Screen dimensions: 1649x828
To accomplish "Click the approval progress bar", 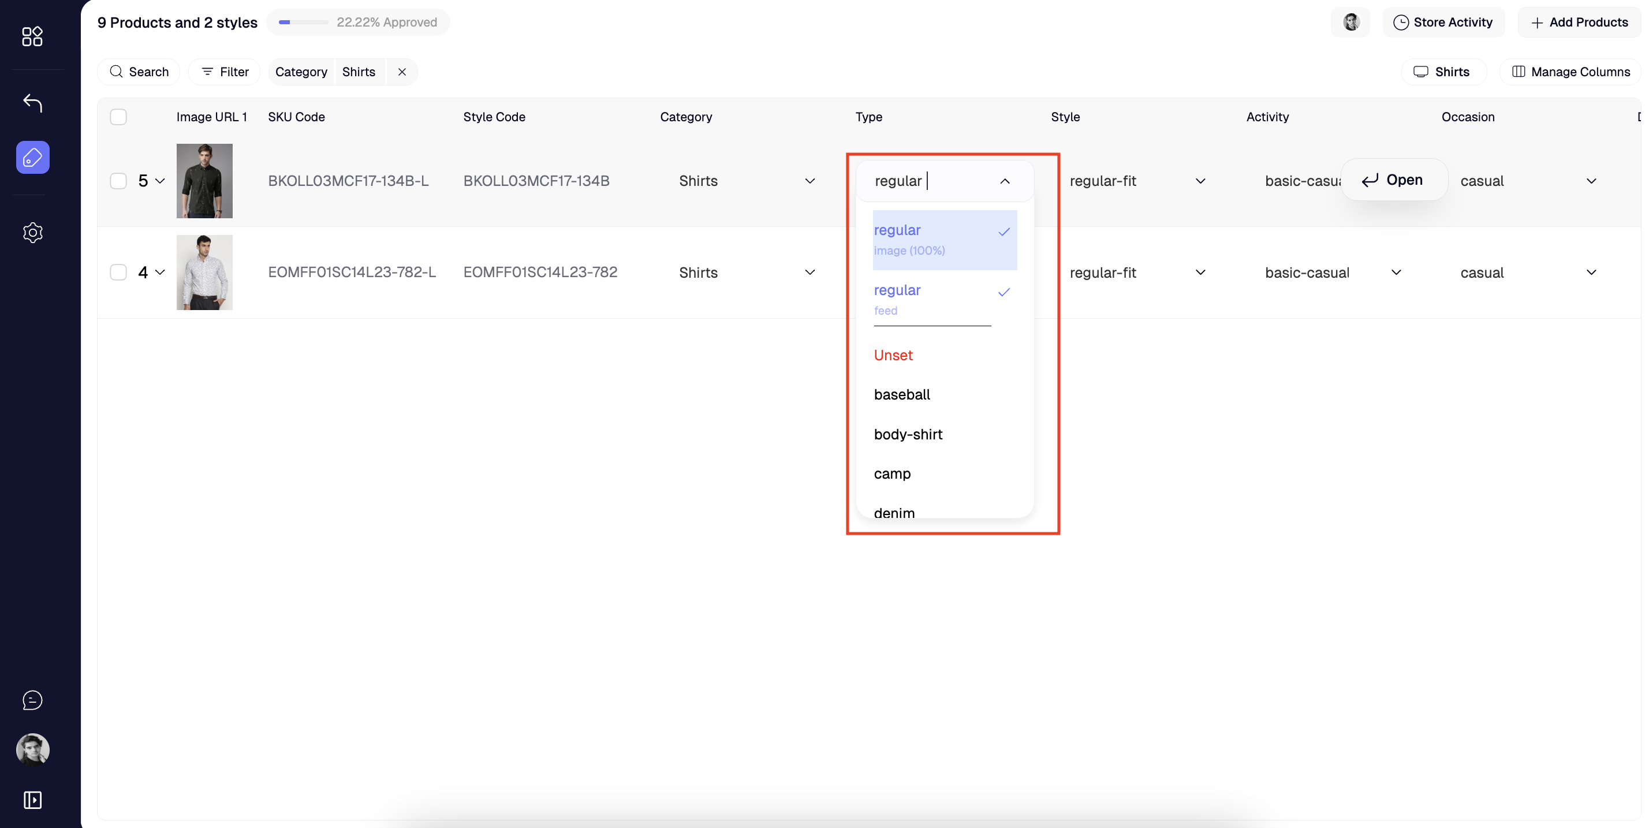I will (303, 23).
